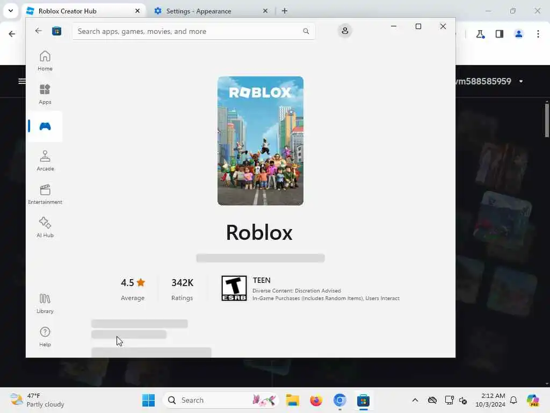Open the Windows Start menu

point(148,400)
